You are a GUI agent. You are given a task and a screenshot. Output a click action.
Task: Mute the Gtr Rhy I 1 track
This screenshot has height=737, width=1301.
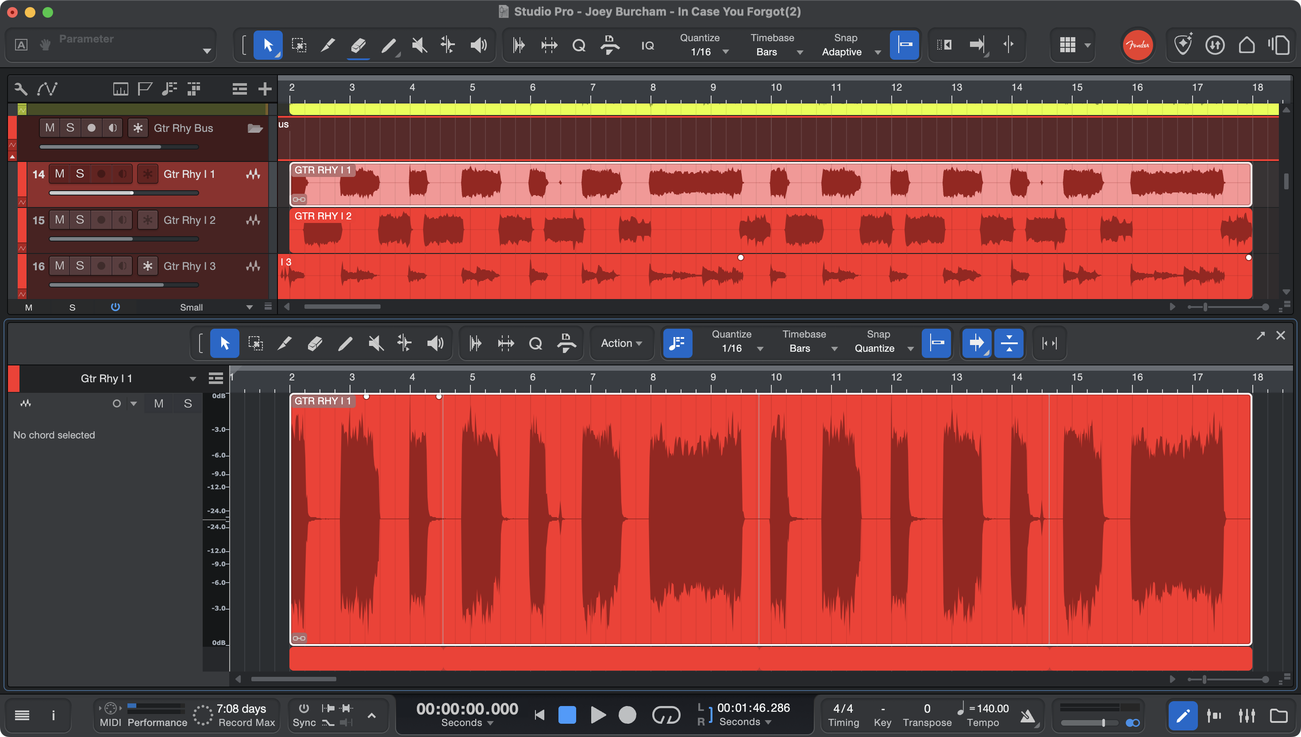(x=60, y=173)
